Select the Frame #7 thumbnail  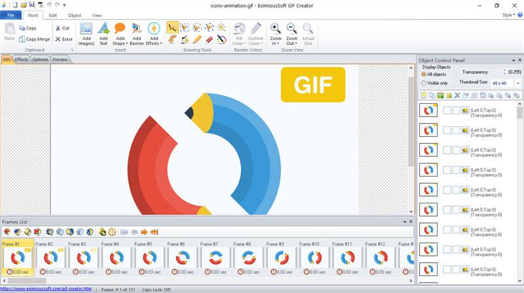point(215,258)
